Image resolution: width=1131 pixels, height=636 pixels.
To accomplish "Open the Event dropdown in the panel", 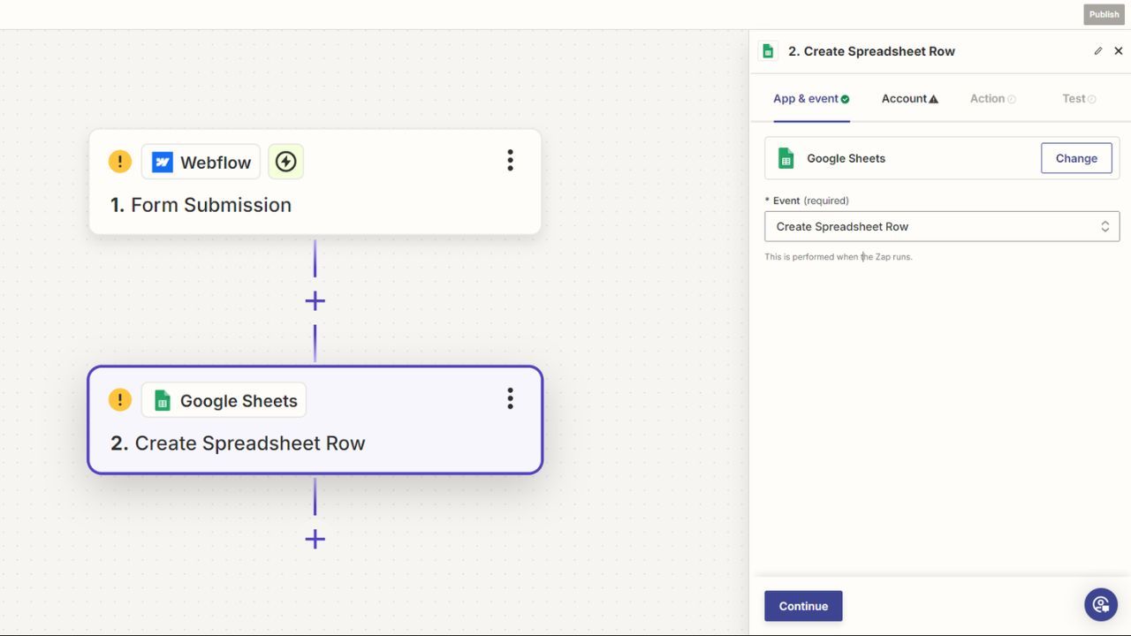I will [x=941, y=226].
